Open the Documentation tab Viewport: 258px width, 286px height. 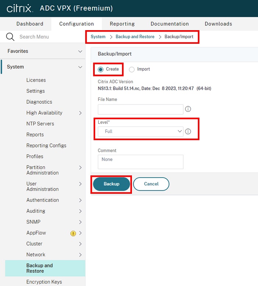click(x=170, y=24)
